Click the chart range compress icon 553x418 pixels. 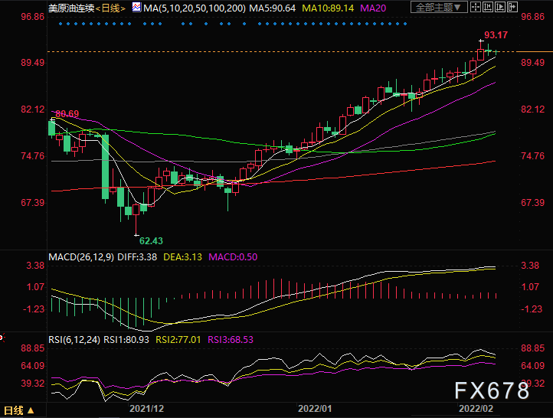click(x=488, y=7)
